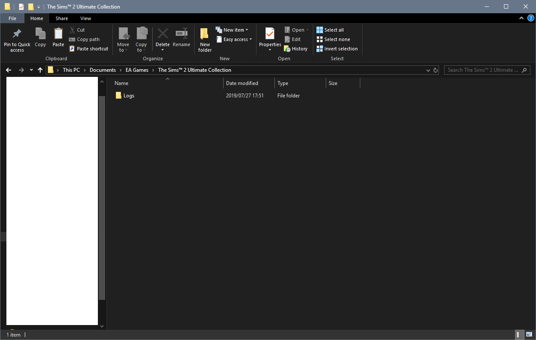Click the Cut scissors icon
The image size is (536, 340).
72,30
